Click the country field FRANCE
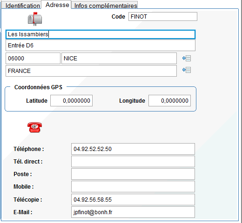This screenshot has width=242, height=223. coord(91,71)
